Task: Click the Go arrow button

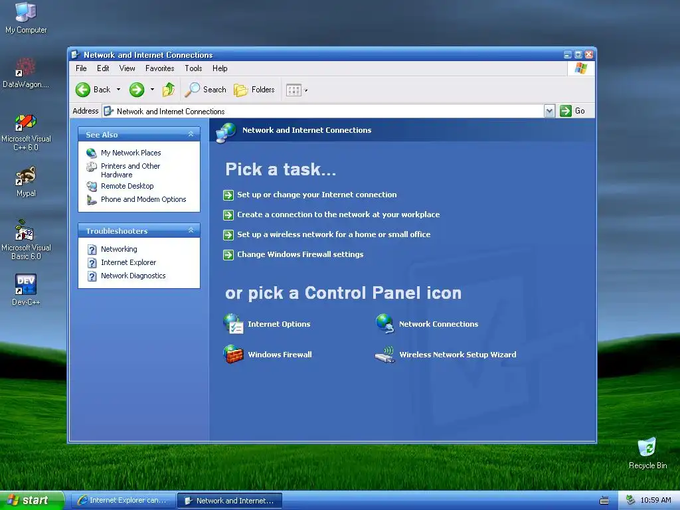Action: click(x=566, y=111)
